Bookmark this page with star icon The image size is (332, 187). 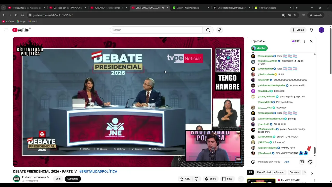tap(295, 15)
